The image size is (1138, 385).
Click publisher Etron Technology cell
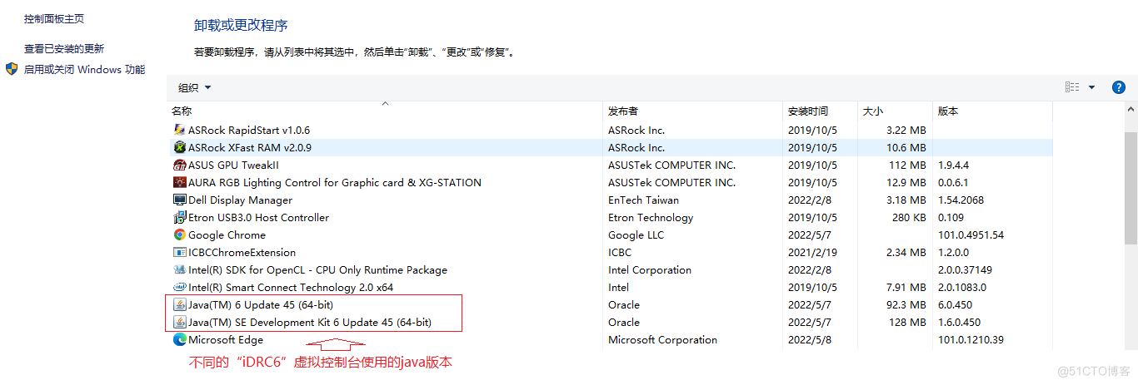tap(651, 217)
